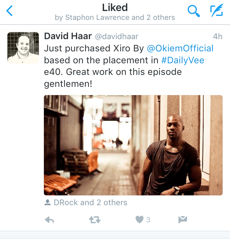Open the @davidhaar handle
Viewport: 230px width, 244px height.
point(117,37)
